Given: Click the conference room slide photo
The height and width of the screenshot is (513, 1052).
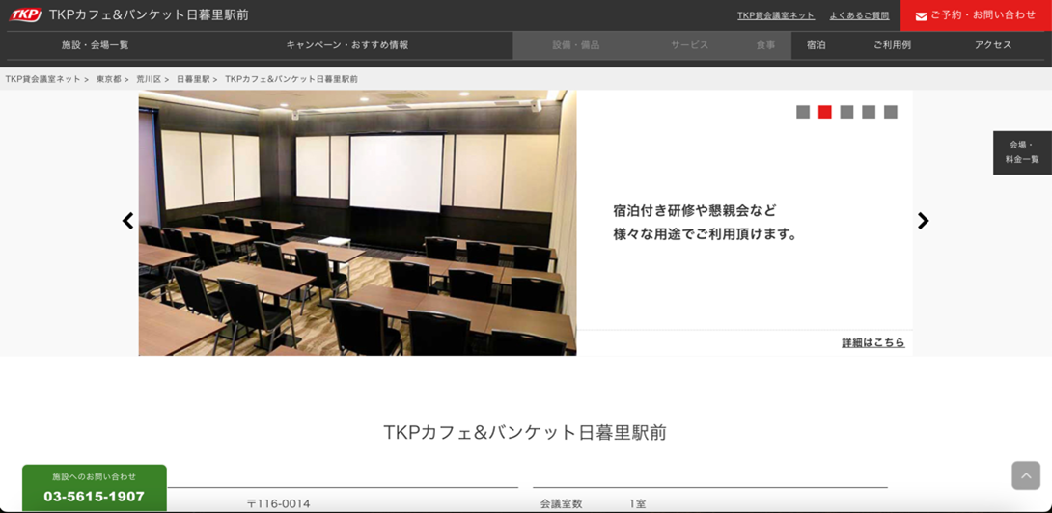Looking at the screenshot, I should tap(358, 223).
